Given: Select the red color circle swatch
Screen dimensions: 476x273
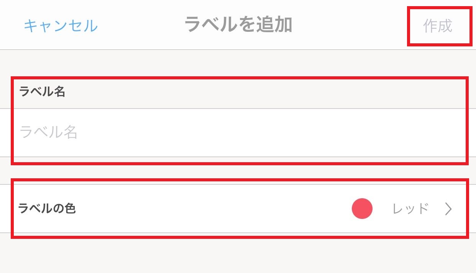Looking at the screenshot, I should click(x=362, y=209).
